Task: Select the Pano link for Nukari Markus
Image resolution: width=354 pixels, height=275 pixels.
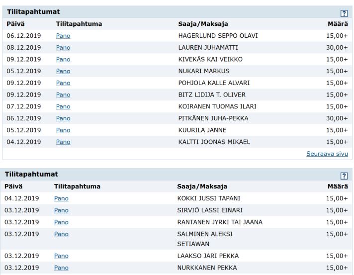Action: (63, 71)
